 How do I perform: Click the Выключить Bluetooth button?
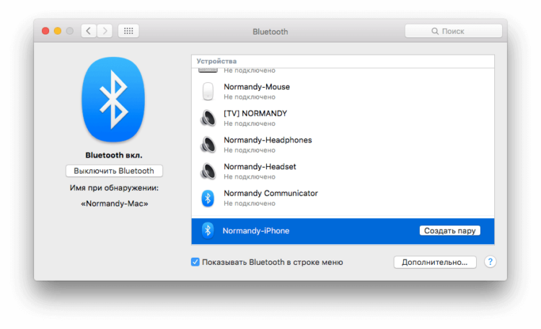pyautogui.click(x=114, y=171)
